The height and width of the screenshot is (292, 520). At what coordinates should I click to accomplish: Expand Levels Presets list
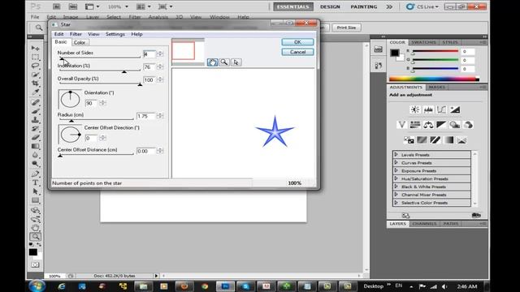pyautogui.click(x=396, y=155)
